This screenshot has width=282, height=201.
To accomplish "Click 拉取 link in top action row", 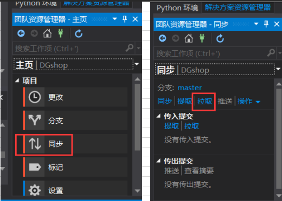I will coord(204,101).
